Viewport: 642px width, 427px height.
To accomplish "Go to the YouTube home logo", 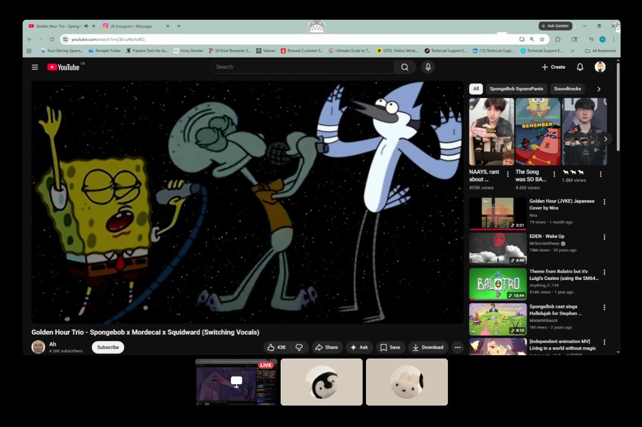I will click(63, 67).
